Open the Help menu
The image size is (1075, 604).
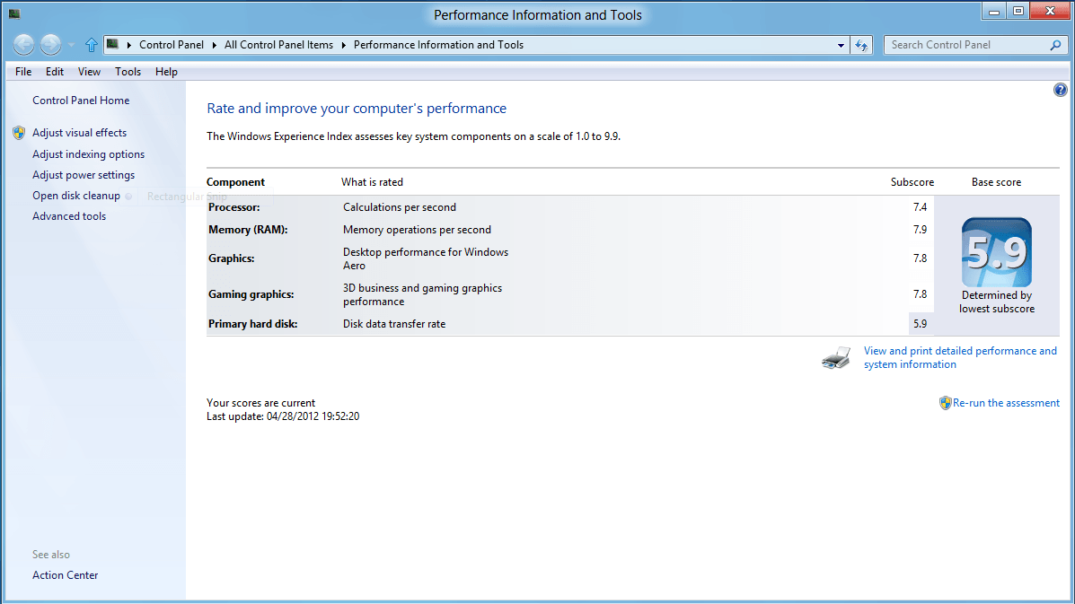166,71
